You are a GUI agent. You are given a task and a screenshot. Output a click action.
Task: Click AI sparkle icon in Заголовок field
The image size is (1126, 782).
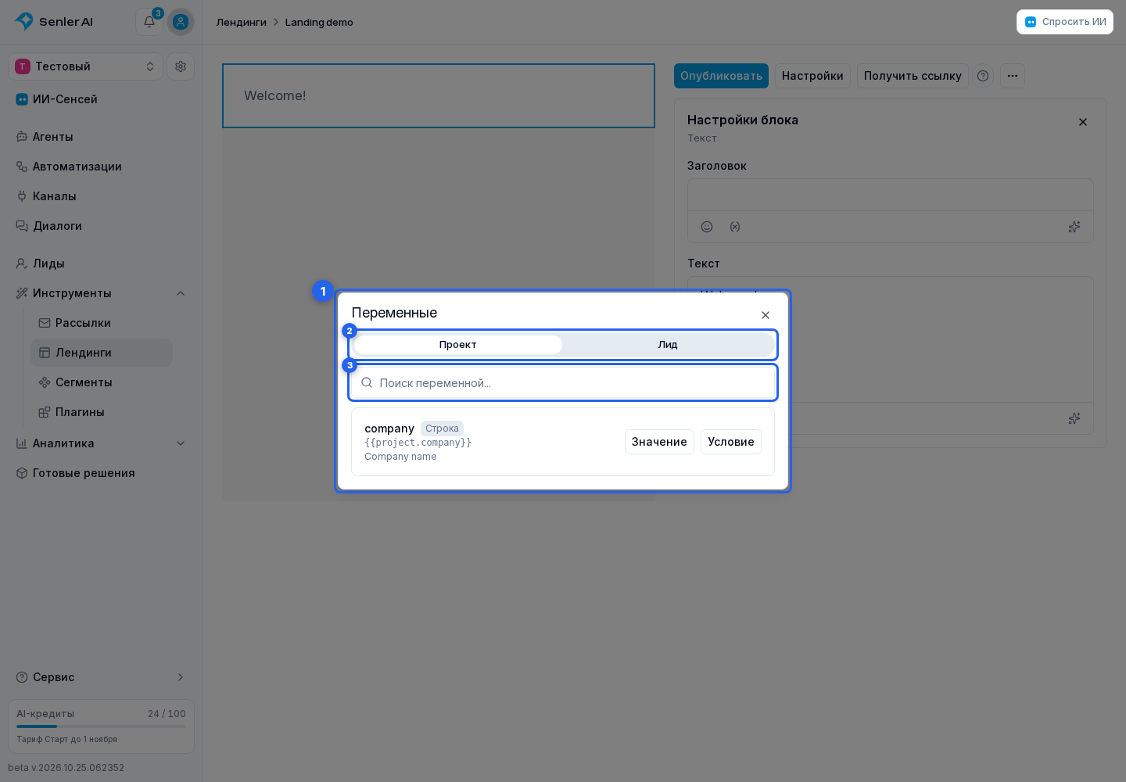1074,227
